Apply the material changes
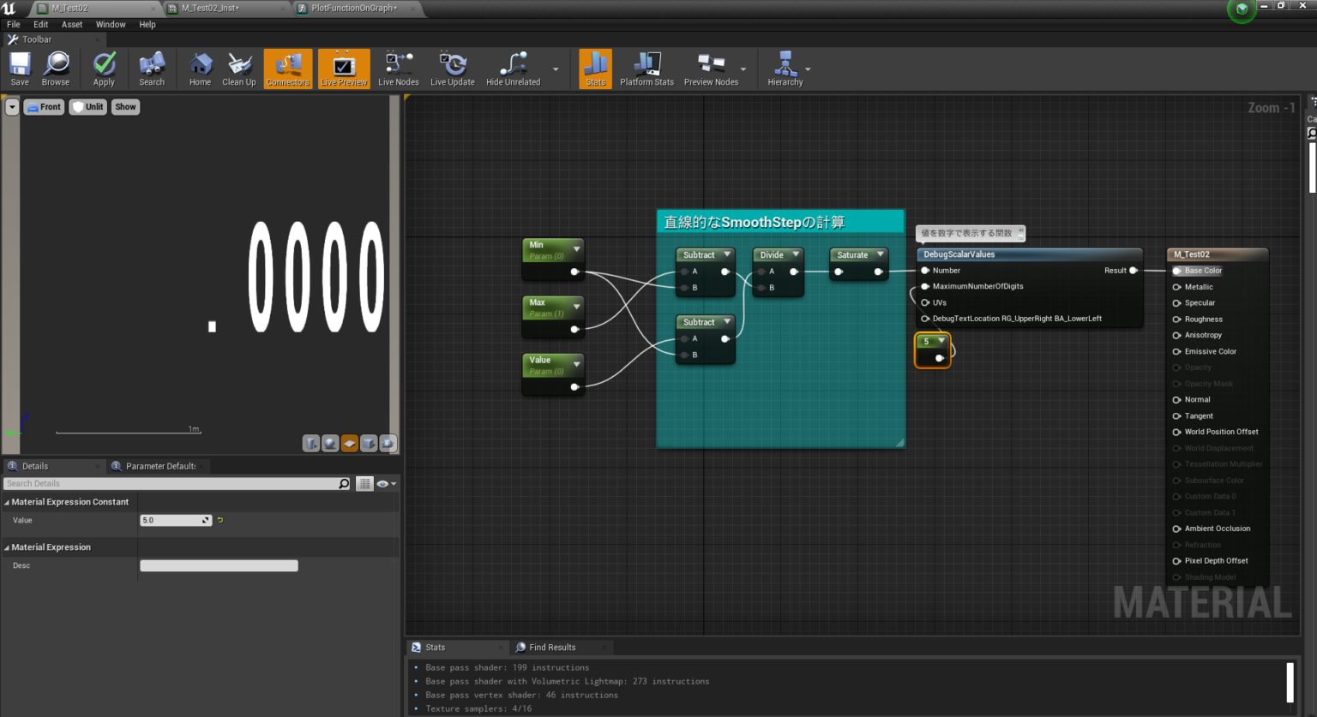 point(103,68)
